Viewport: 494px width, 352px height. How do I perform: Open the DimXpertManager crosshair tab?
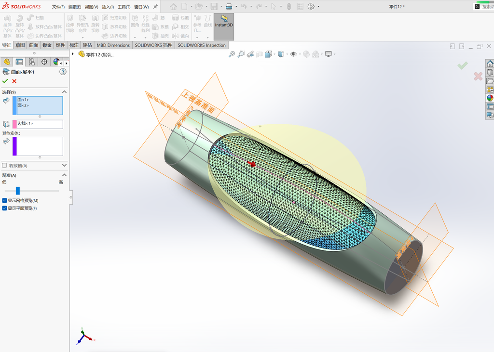click(x=44, y=62)
